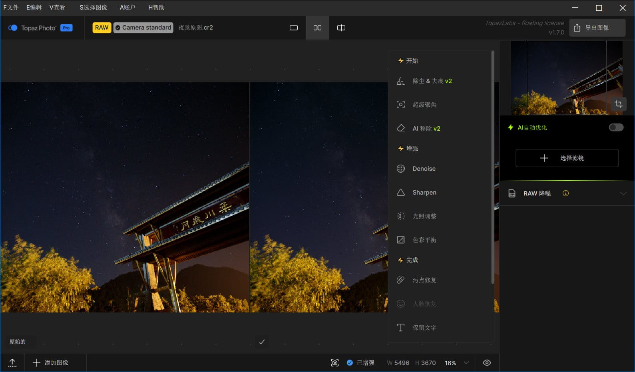
Task: Toggle the preview eye icon
Action: [487, 363]
